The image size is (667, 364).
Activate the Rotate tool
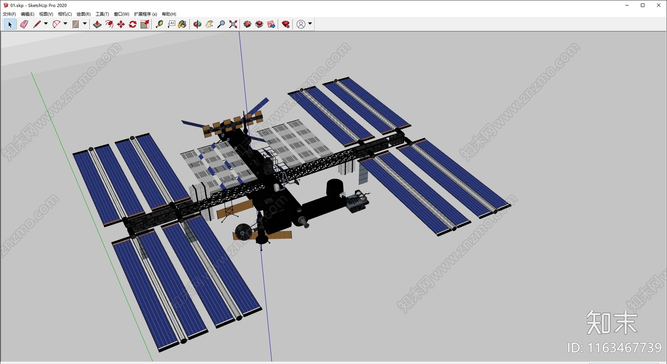coord(133,25)
